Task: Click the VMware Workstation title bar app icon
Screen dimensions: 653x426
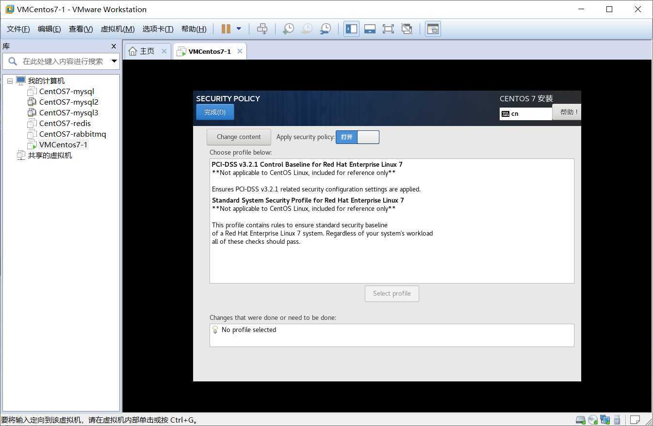Action: click(x=9, y=9)
